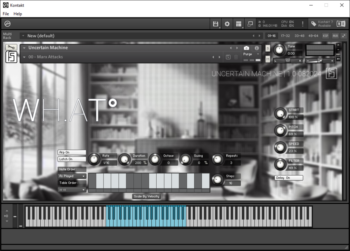
Task: Collapse the rack with the shrink arrows icon
Action: 344,36
